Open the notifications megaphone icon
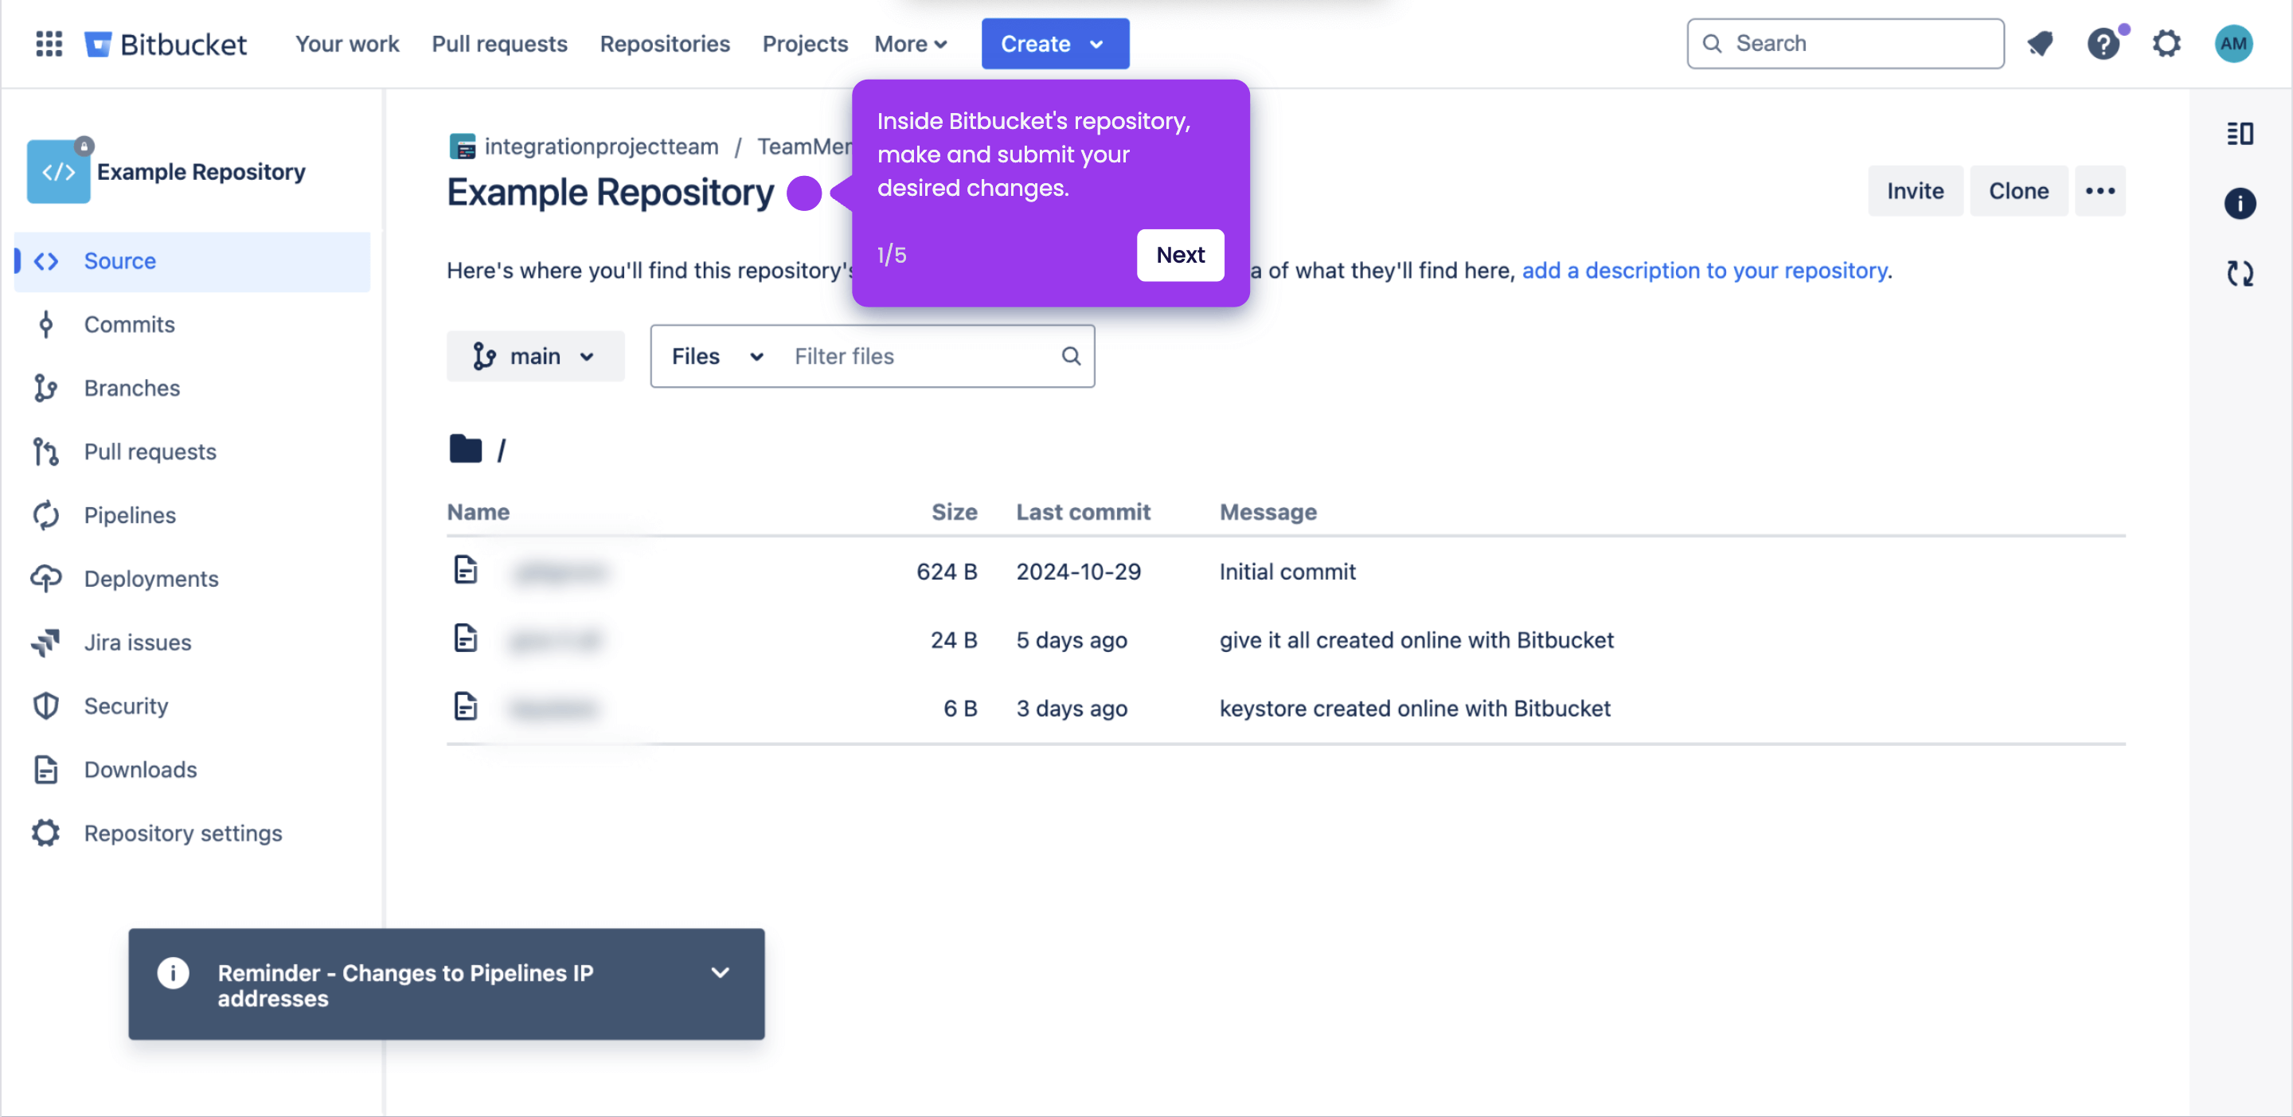 click(2040, 44)
